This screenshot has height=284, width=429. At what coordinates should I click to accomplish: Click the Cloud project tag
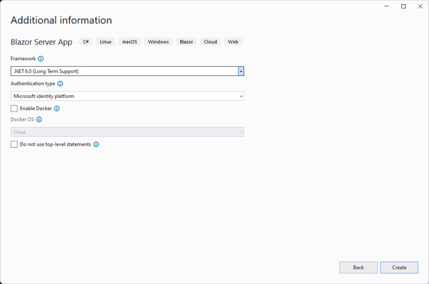(211, 42)
